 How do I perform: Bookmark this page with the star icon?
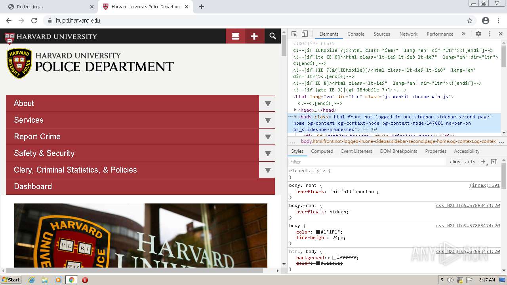[470, 21]
